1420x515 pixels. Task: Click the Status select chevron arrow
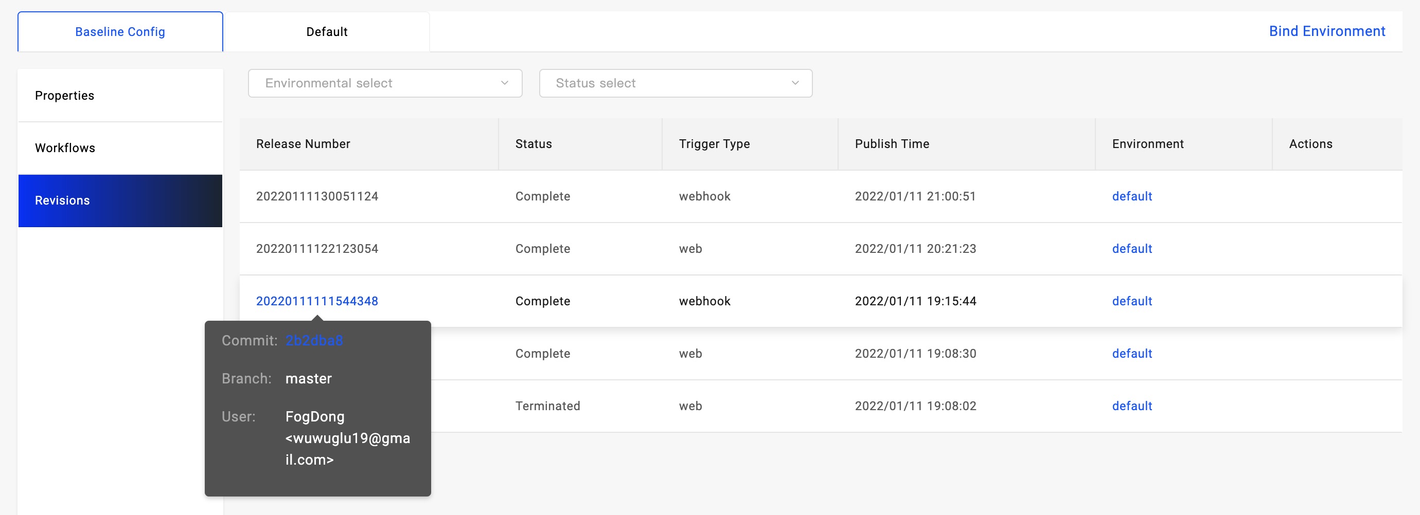click(794, 83)
